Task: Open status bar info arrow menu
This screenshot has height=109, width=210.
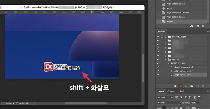Action: coord(34,103)
